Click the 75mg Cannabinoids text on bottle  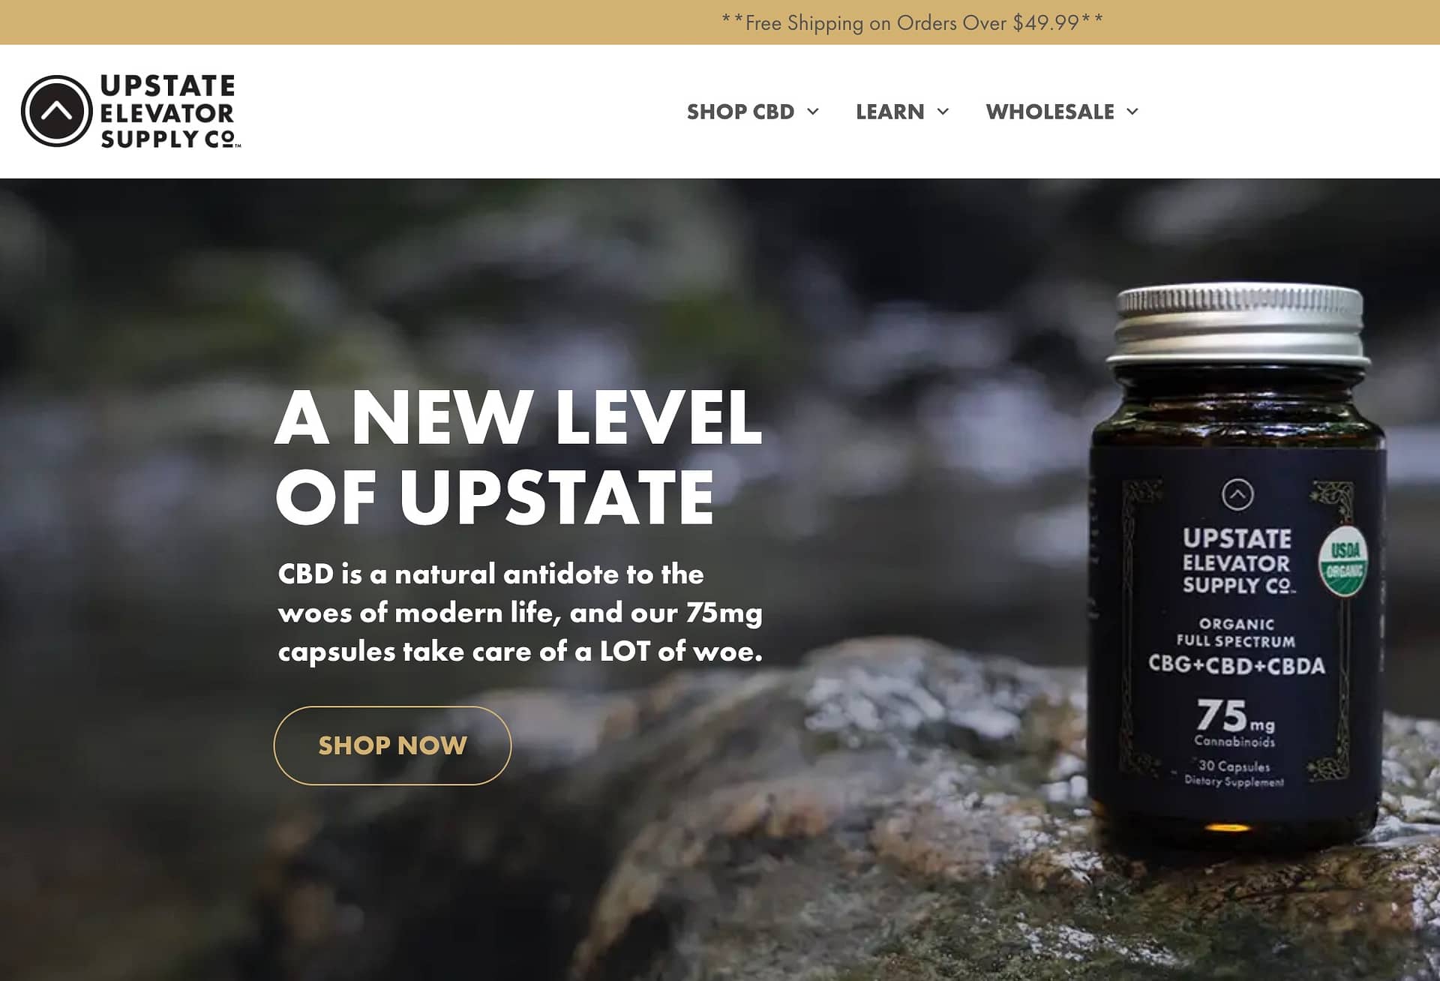pyautogui.click(x=1235, y=723)
